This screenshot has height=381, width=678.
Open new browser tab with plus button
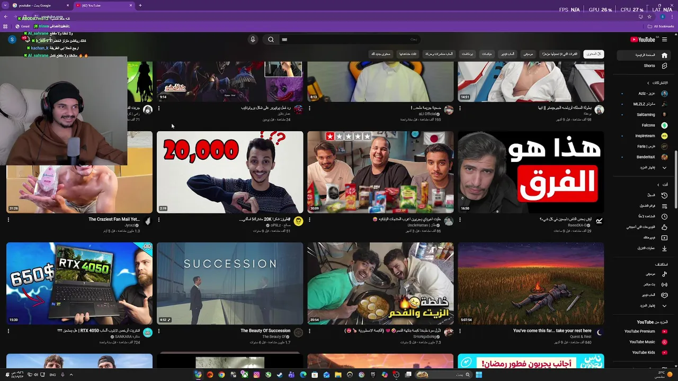(140, 5)
